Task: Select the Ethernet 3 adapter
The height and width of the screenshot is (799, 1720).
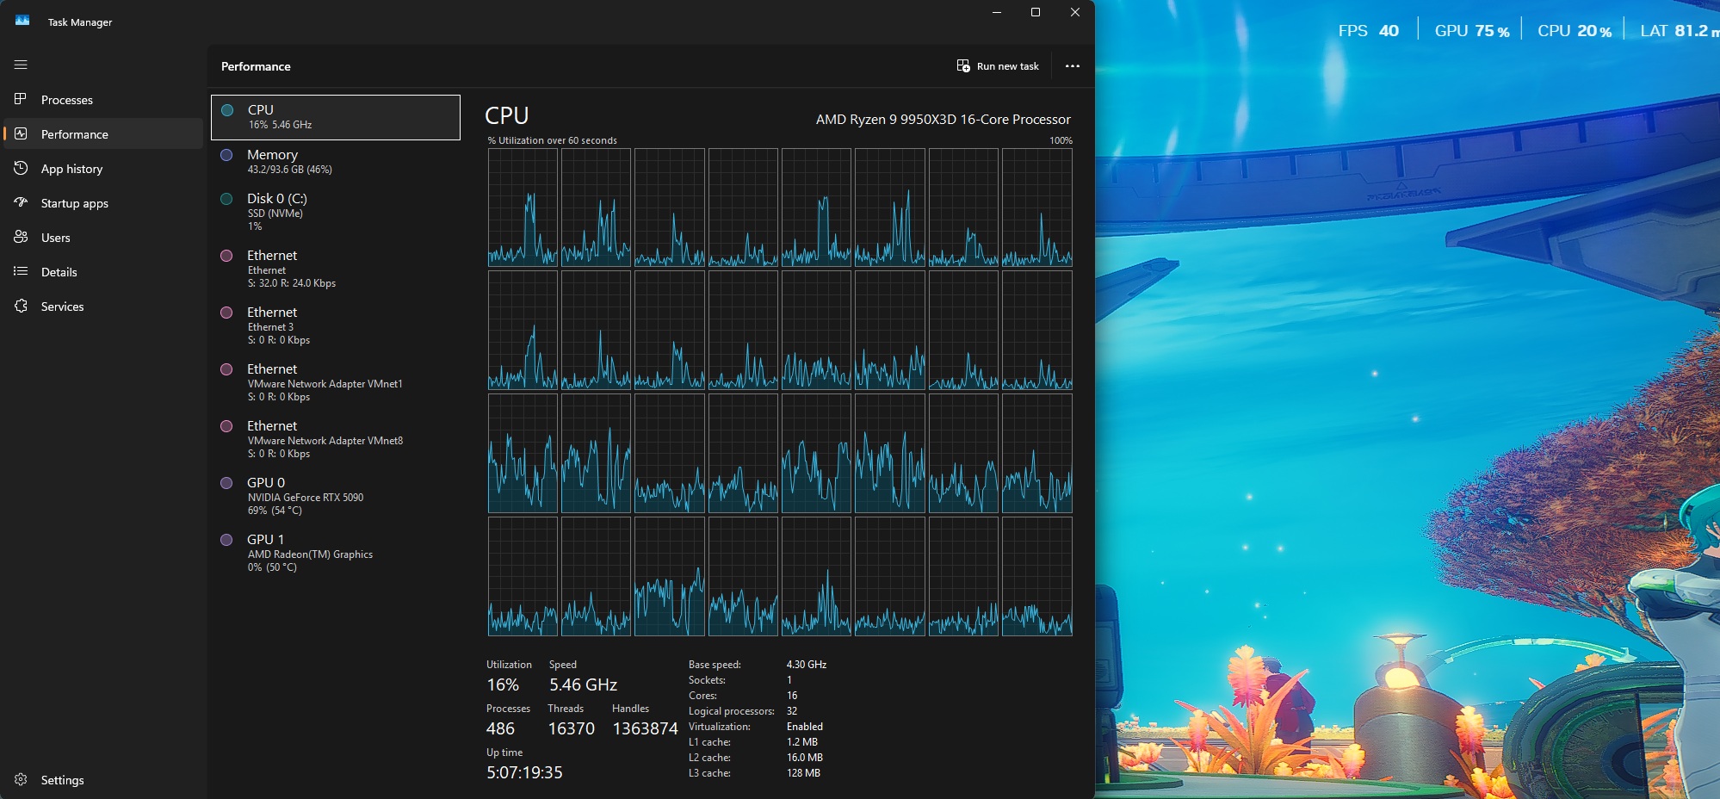Action: point(336,325)
